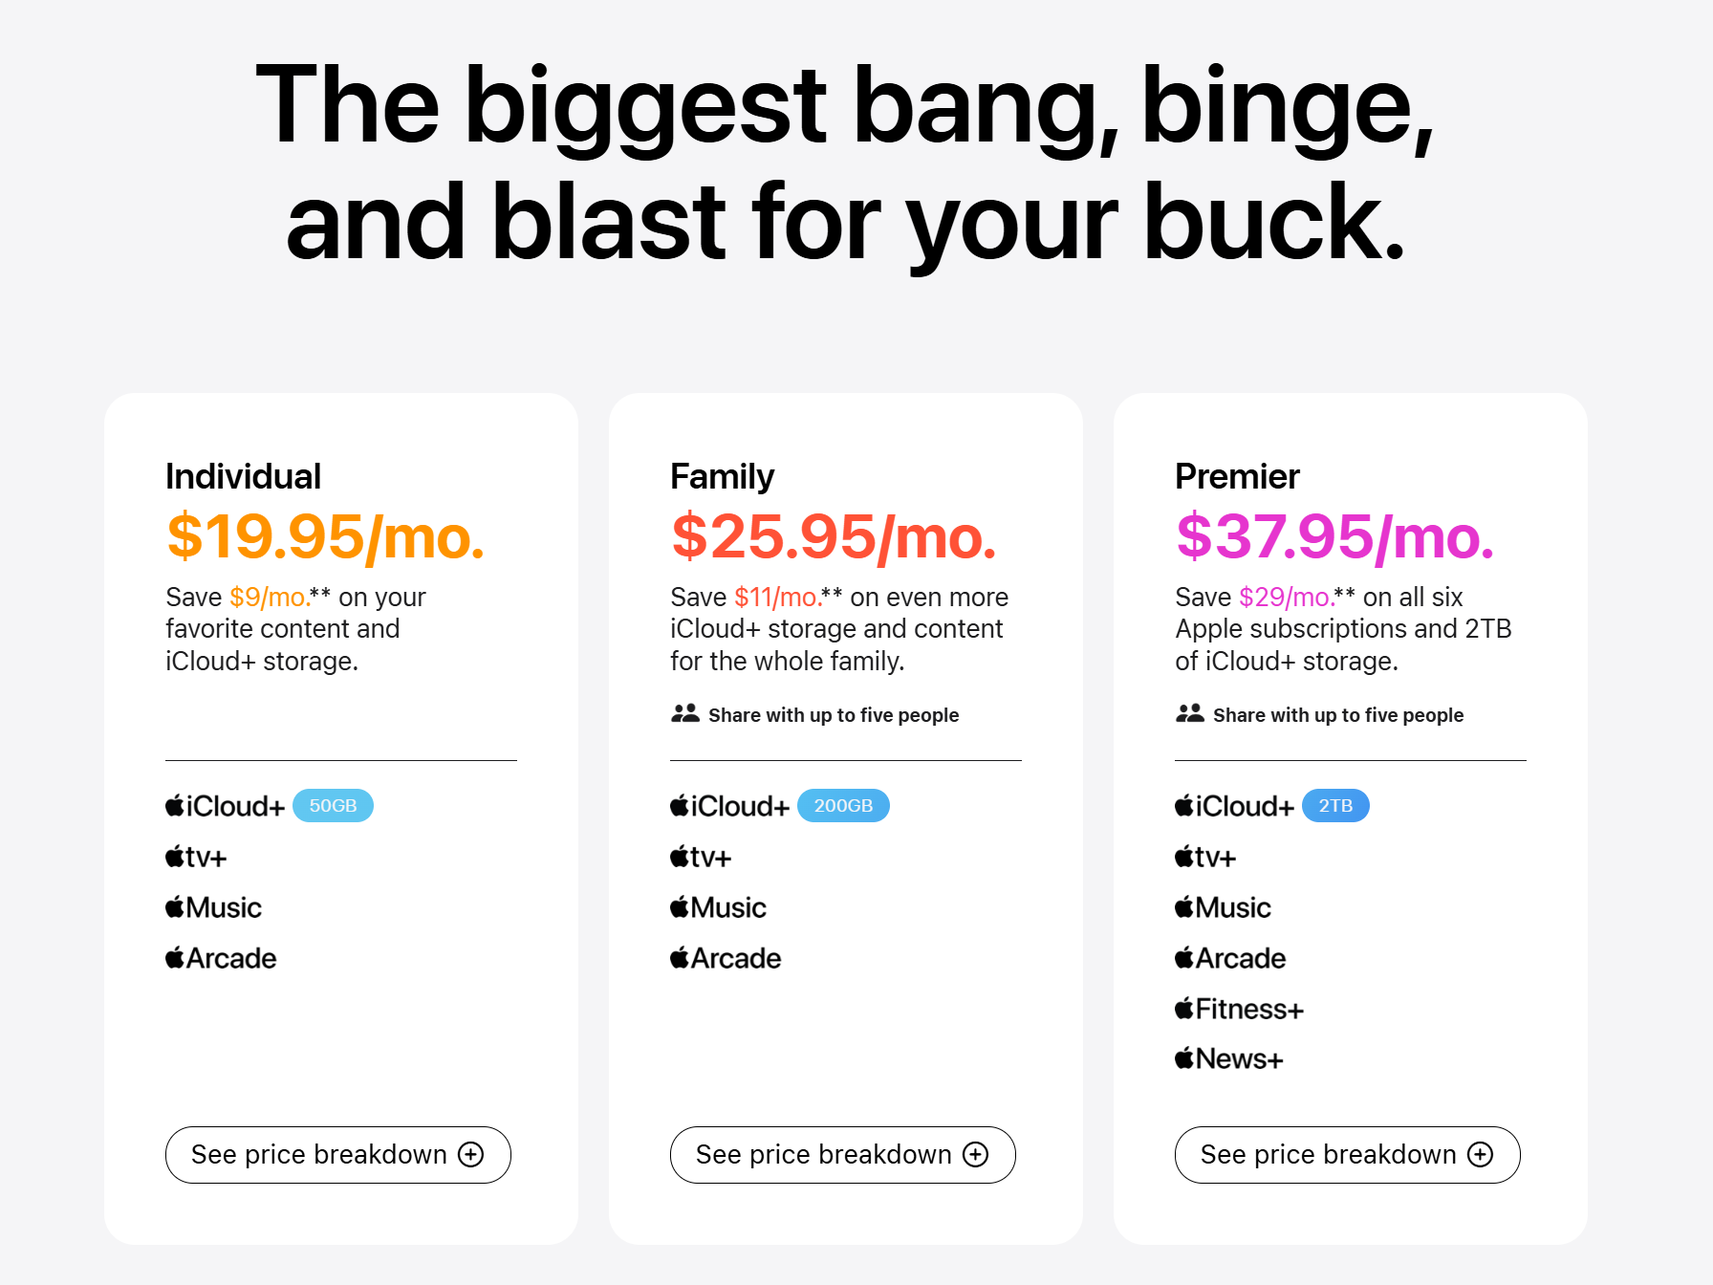This screenshot has width=1713, height=1285.
Task: Click the 2TB storage badge
Action: tap(1335, 806)
